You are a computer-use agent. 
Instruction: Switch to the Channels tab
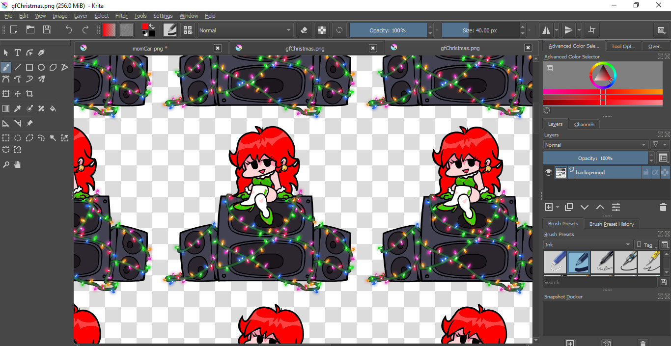point(584,124)
